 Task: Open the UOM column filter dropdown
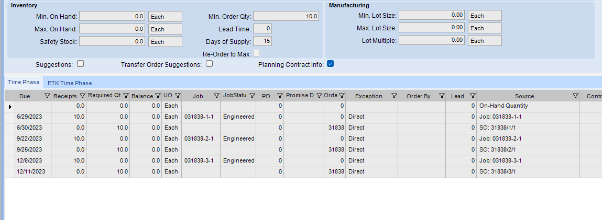click(x=178, y=96)
